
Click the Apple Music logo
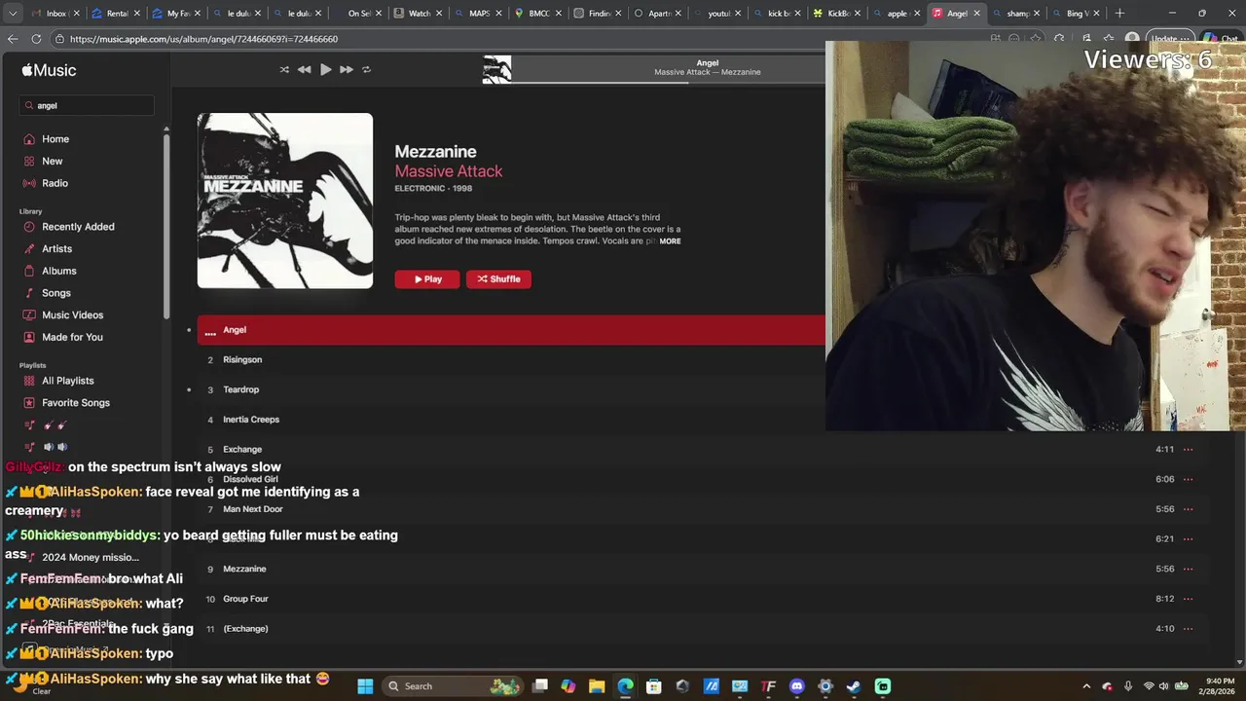click(x=49, y=70)
